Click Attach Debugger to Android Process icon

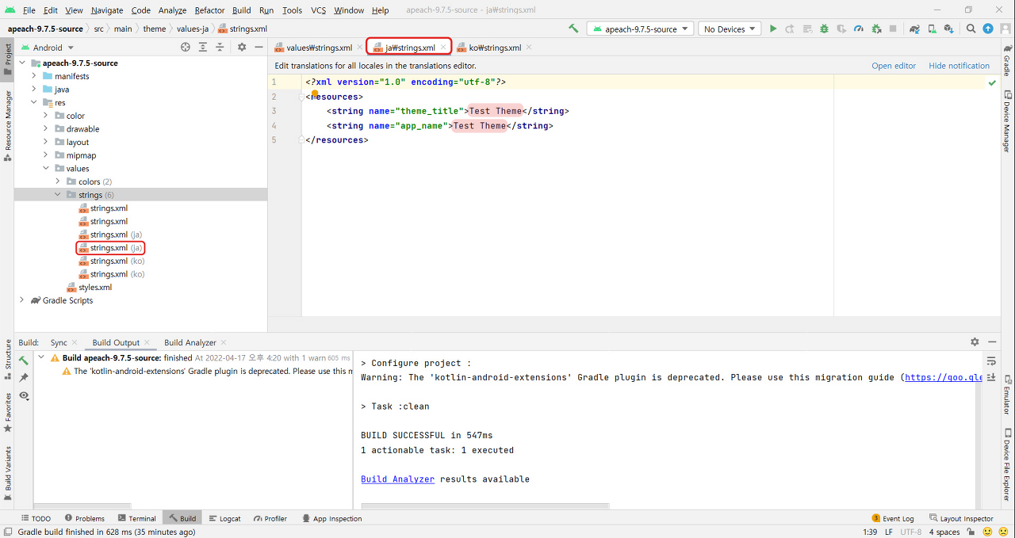pyautogui.click(x=875, y=29)
